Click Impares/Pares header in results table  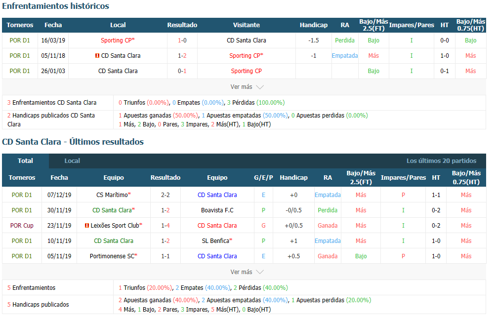tap(403, 177)
